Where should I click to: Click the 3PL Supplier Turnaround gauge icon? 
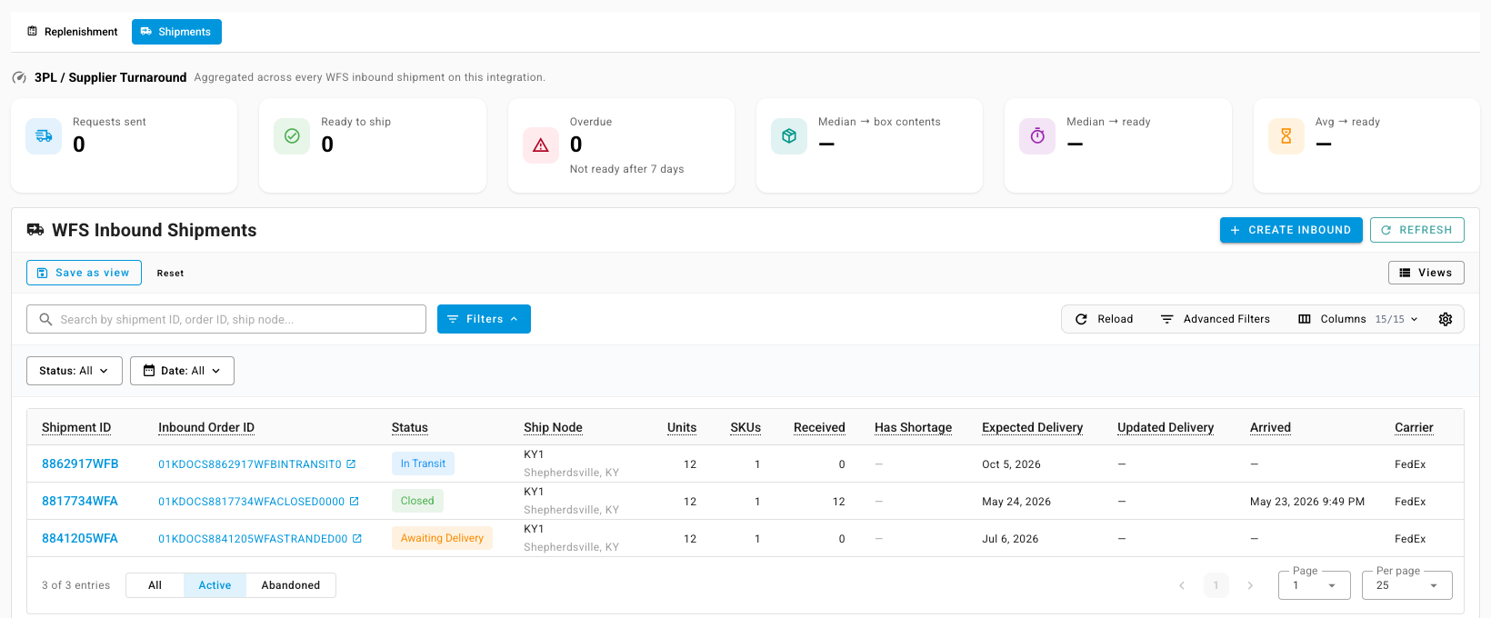tap(19, 77)
